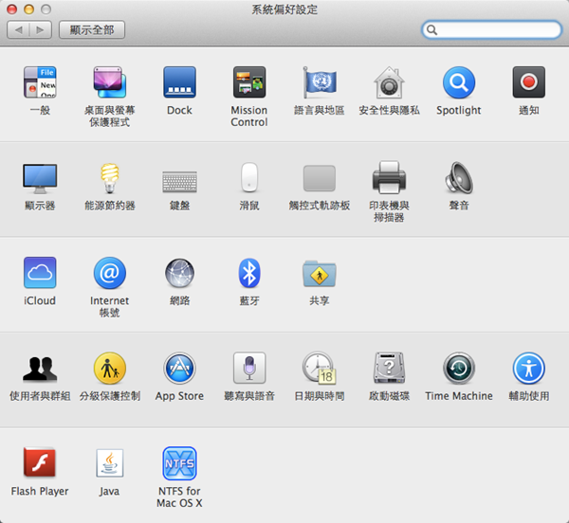Open the App Store preferences pane

tap(179, 369)
